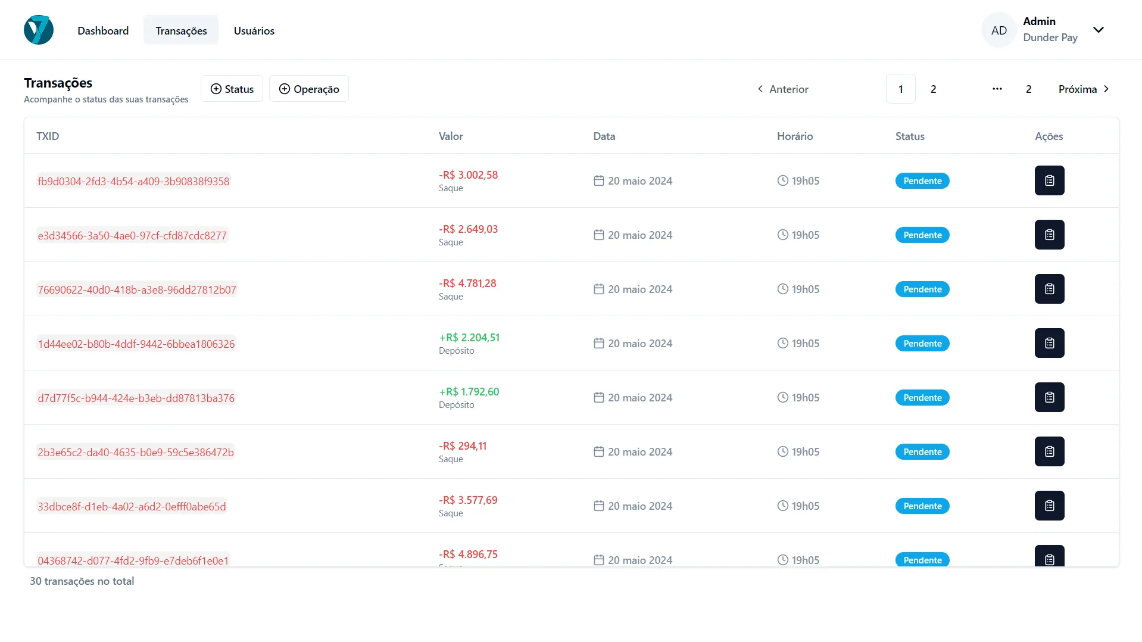Open the Operação filter dropdown
The height and width of the screenshot is (642, 1142).
[308, 89]
